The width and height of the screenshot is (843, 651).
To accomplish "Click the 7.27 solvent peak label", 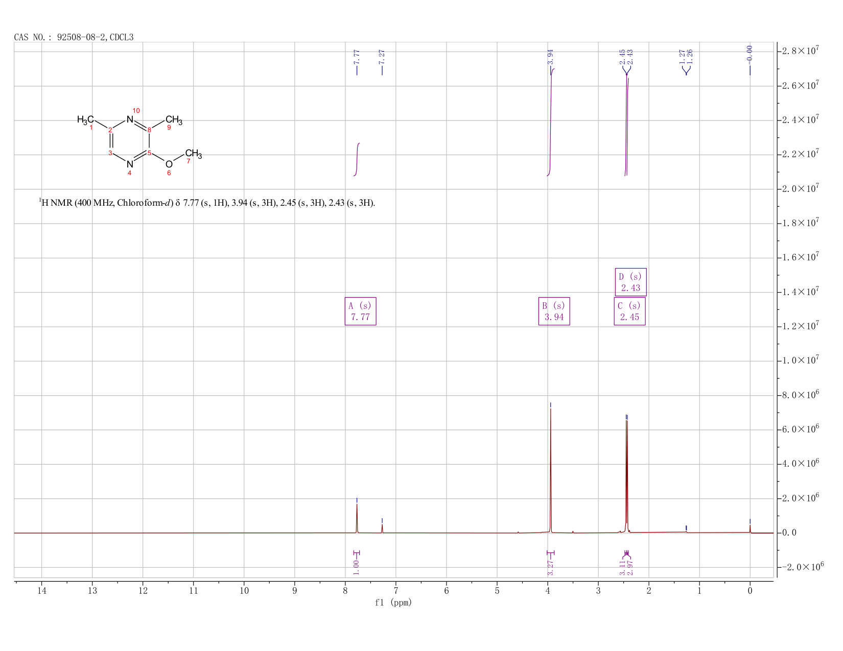I will coord(382,56).
